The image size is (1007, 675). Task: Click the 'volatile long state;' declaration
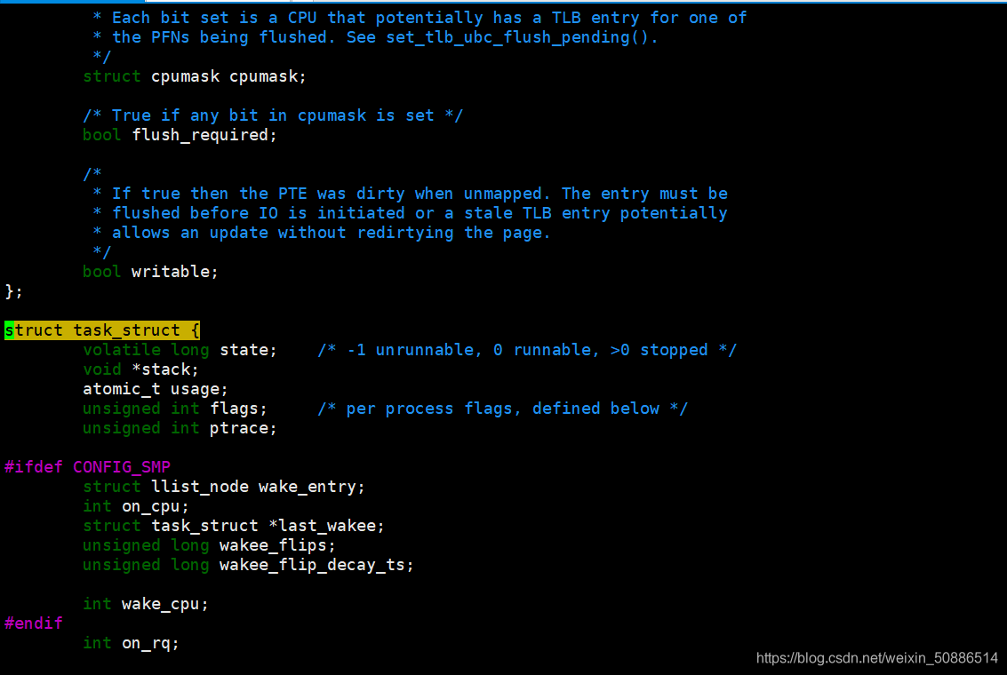[x=180, y=350]
